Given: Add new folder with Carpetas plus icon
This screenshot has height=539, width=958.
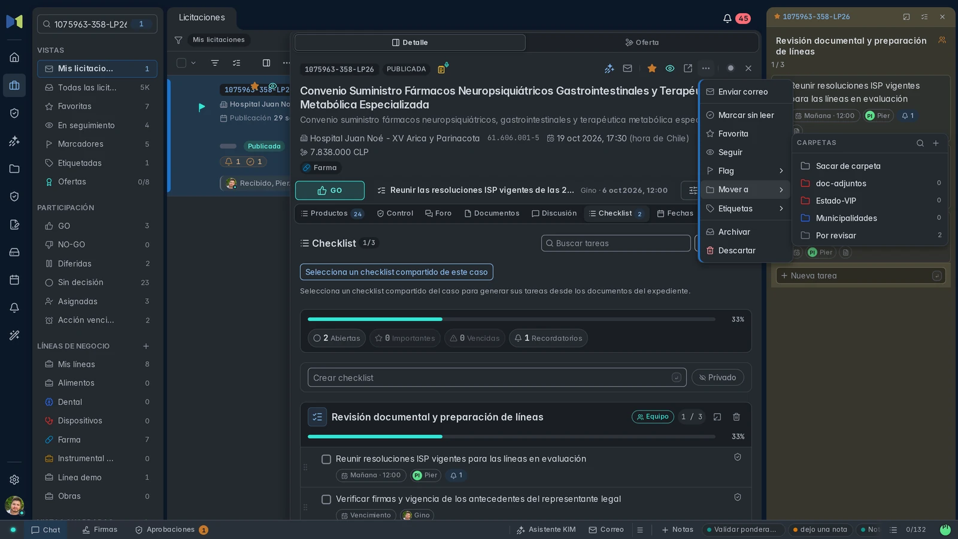Looking at the screenshot, I should pyautogui.click(x=936, y=143).
